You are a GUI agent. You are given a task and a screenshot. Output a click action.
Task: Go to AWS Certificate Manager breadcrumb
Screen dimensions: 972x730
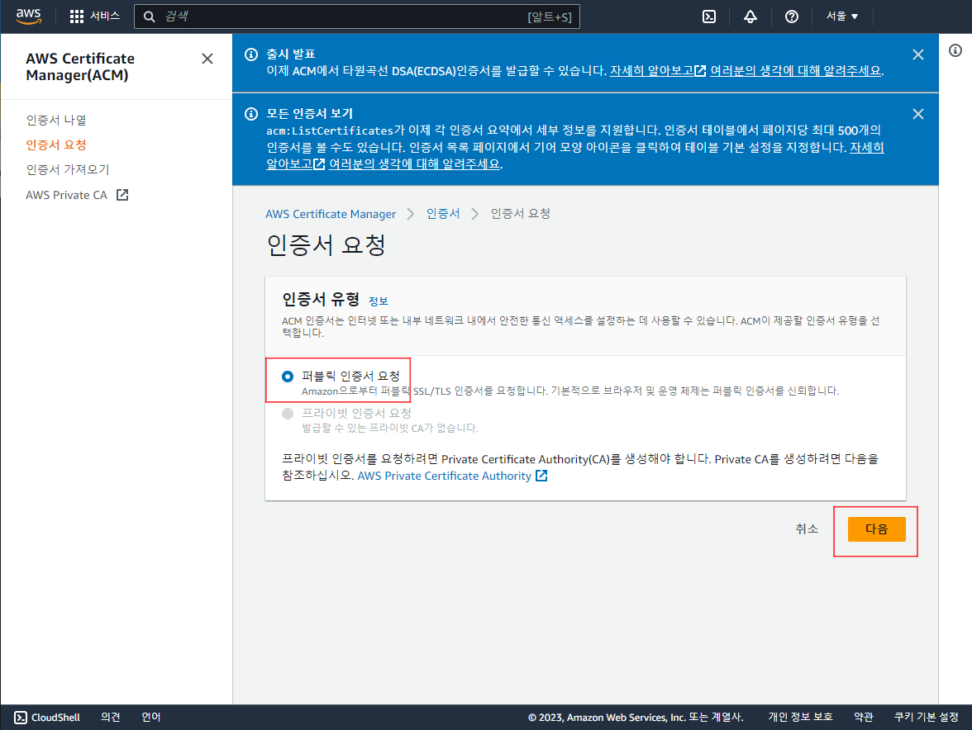[x=331, y=214]
